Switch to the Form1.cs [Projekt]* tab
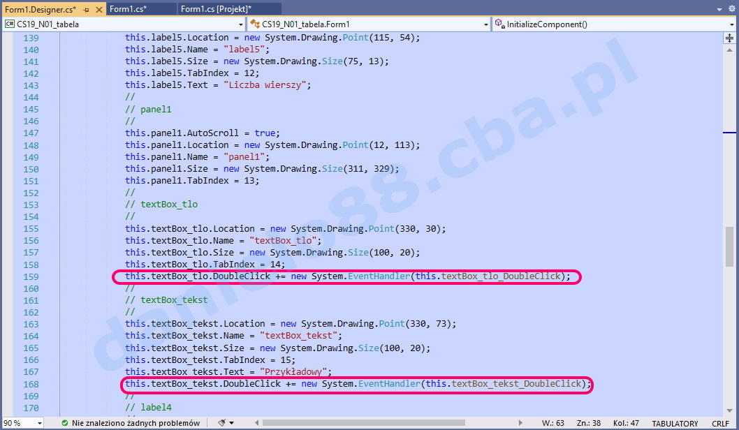 (x=216, y=9)
